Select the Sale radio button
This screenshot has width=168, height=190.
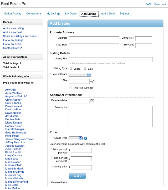point(85,69)
